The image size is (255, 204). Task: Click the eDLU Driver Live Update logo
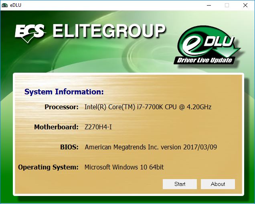207,46
